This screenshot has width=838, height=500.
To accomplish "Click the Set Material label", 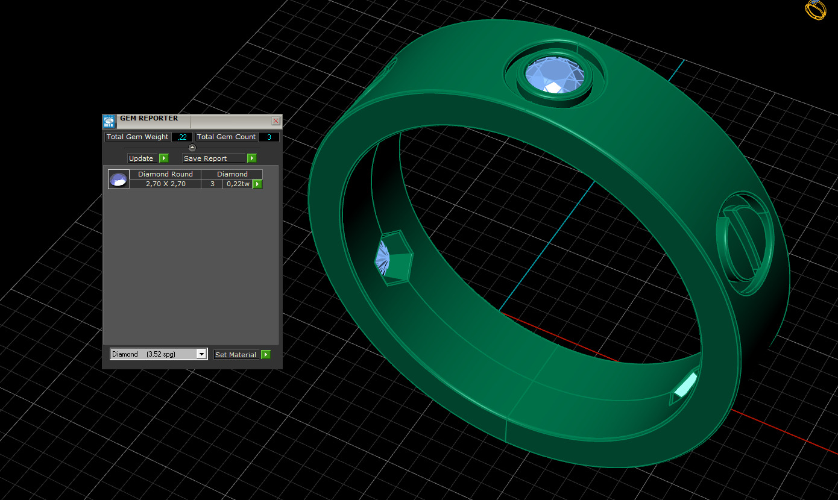I will 237,355.
